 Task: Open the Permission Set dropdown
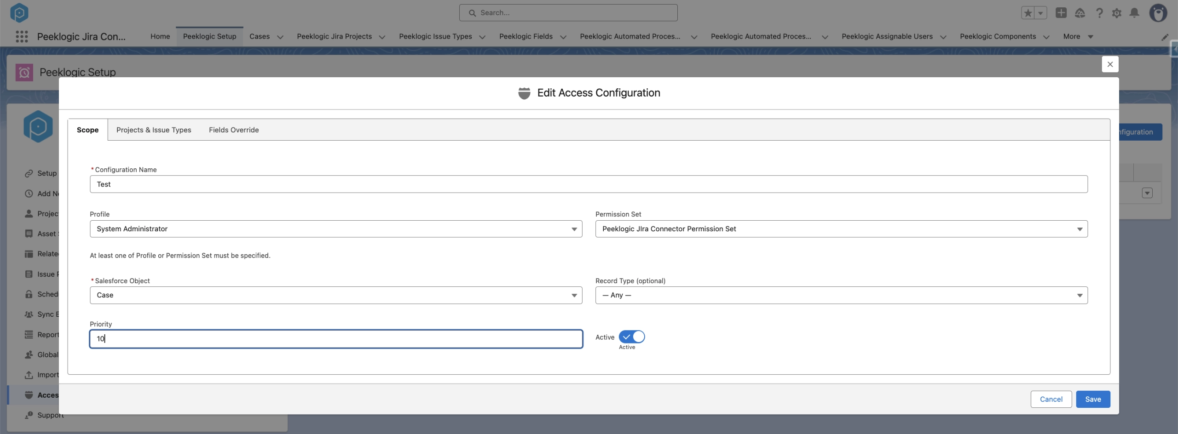click(841, 229)
